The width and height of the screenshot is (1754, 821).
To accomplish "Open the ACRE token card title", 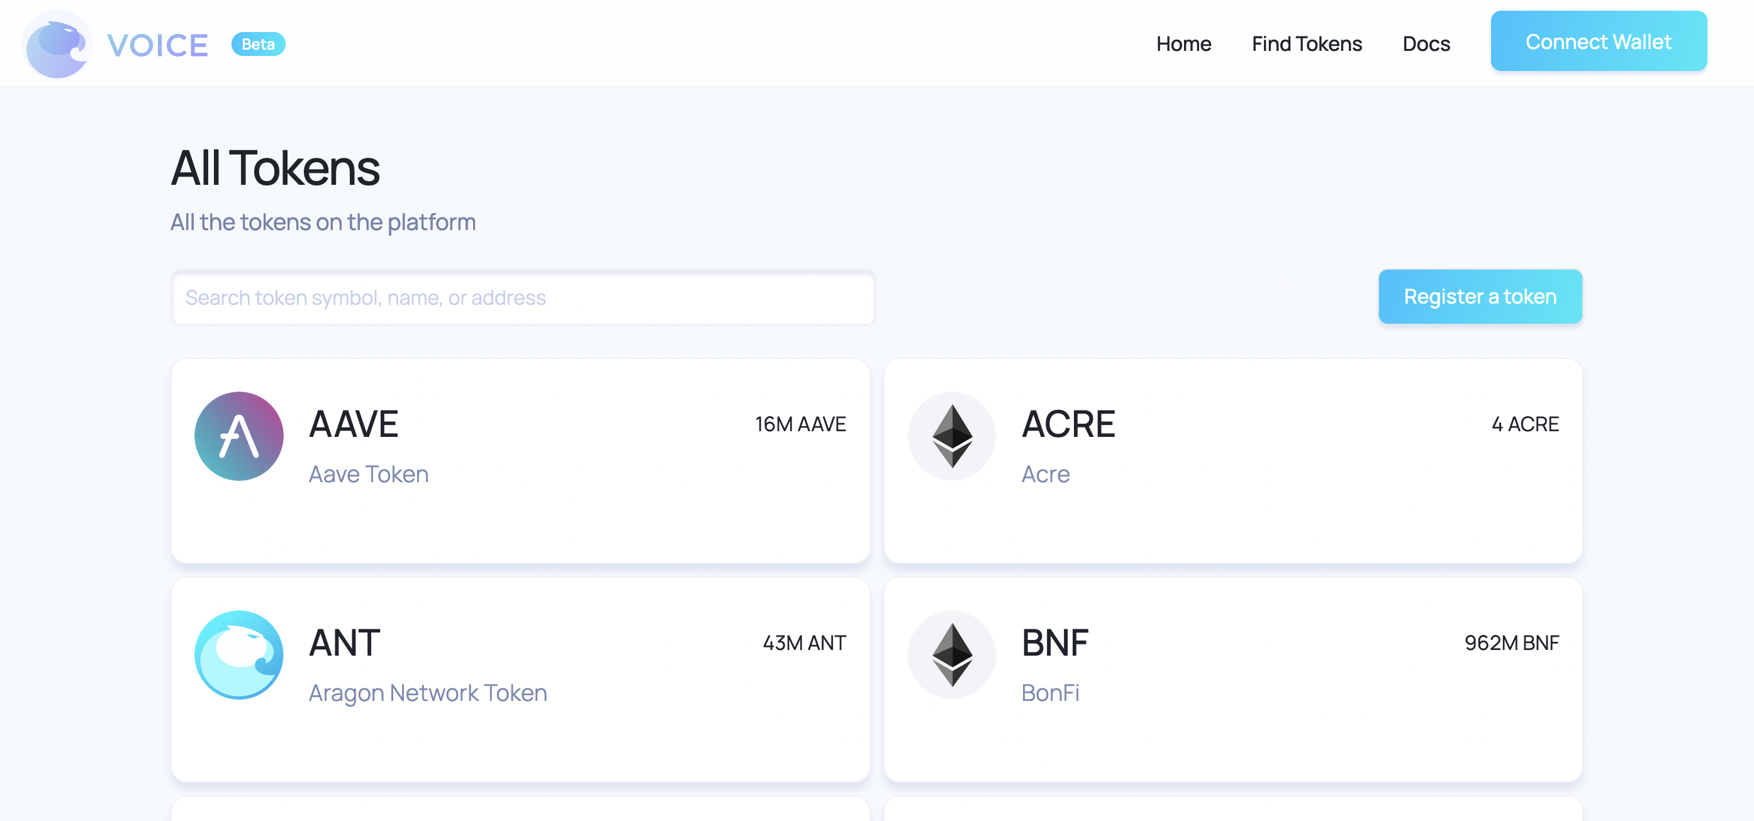I will (x=1068, y=424).
